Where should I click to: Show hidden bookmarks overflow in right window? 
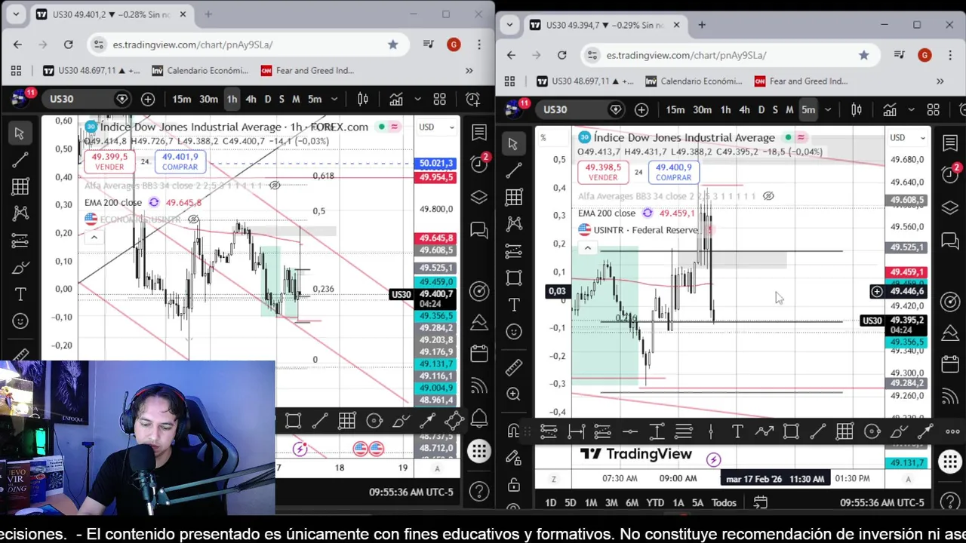click(x=940, y=81)
